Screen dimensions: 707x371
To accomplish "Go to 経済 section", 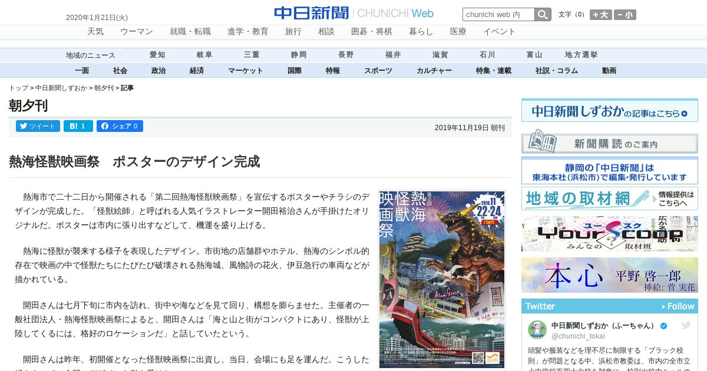I will [197, 71].
